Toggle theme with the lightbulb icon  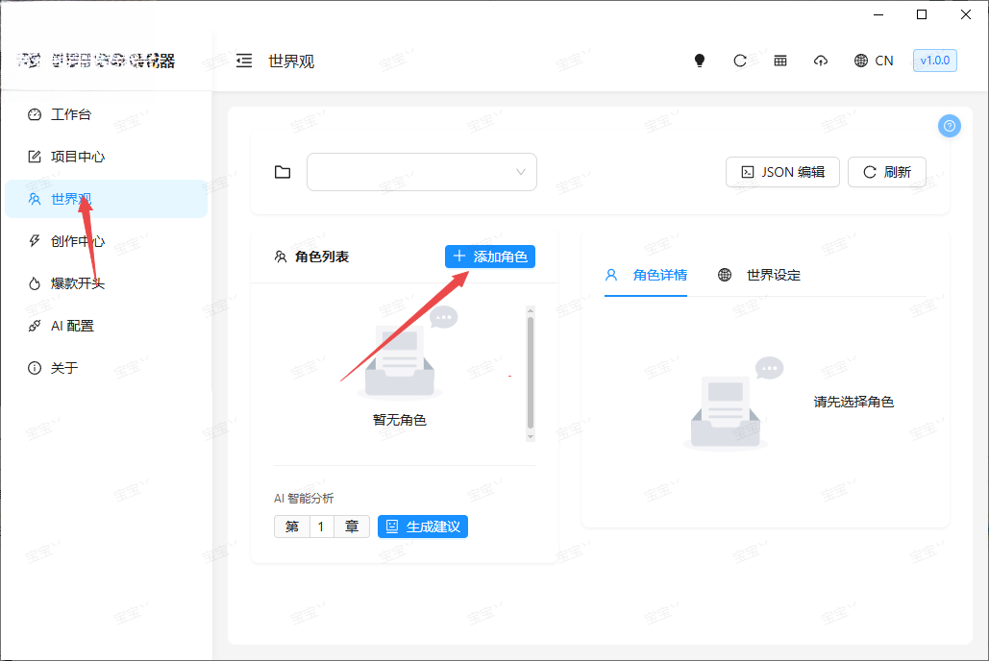coord(700,61)
